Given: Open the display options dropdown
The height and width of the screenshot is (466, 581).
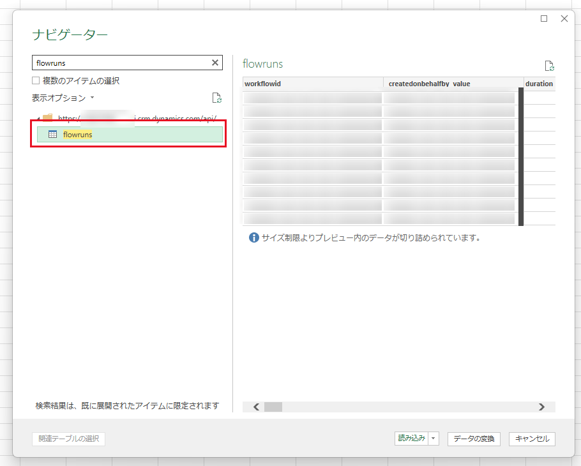Looking at the screenshot, I should pos(63,98).
